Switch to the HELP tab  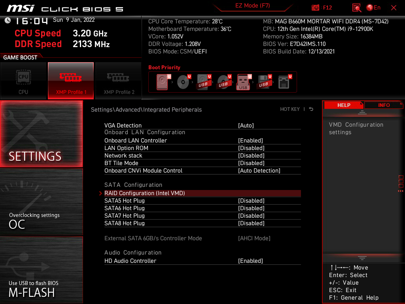[x=344, y=105]
